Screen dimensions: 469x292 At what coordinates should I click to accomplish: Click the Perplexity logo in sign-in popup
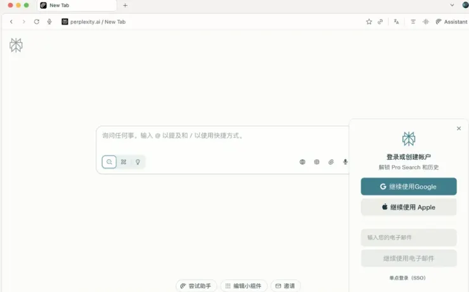tap(409, 138)
